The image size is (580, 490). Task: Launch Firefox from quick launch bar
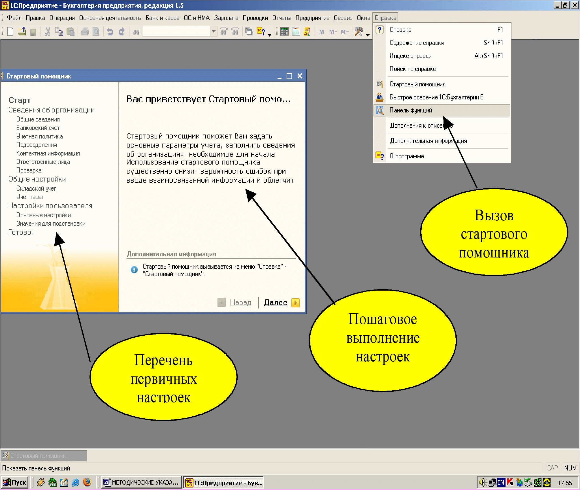pos(87,482)
